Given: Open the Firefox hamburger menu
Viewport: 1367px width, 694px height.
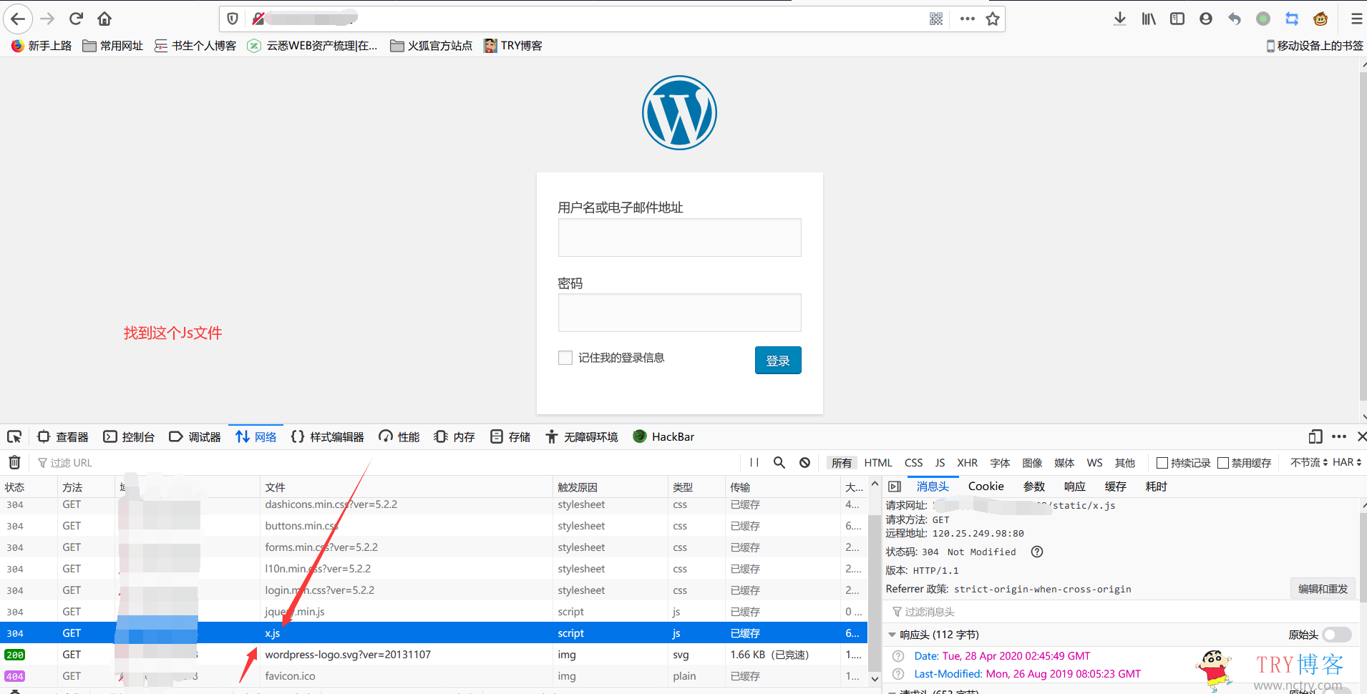Looking at the screenshot, I should (x=1356, y=19).
